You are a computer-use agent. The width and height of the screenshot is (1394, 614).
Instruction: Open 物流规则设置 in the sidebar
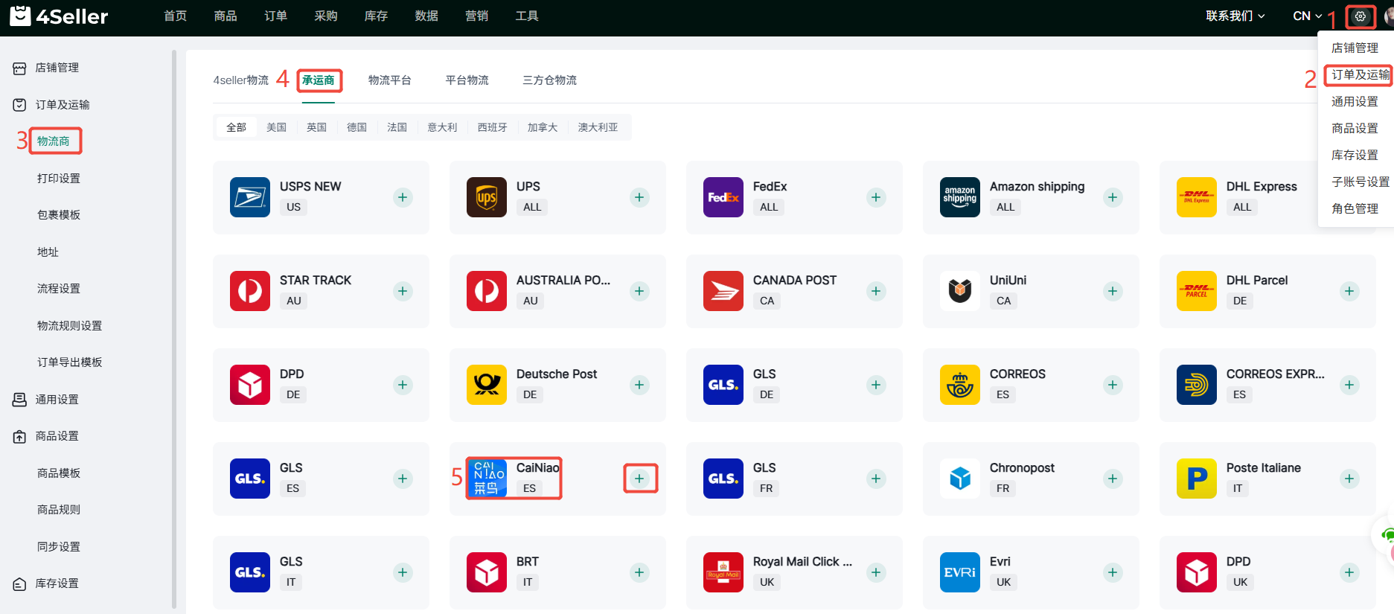(70, 326)
